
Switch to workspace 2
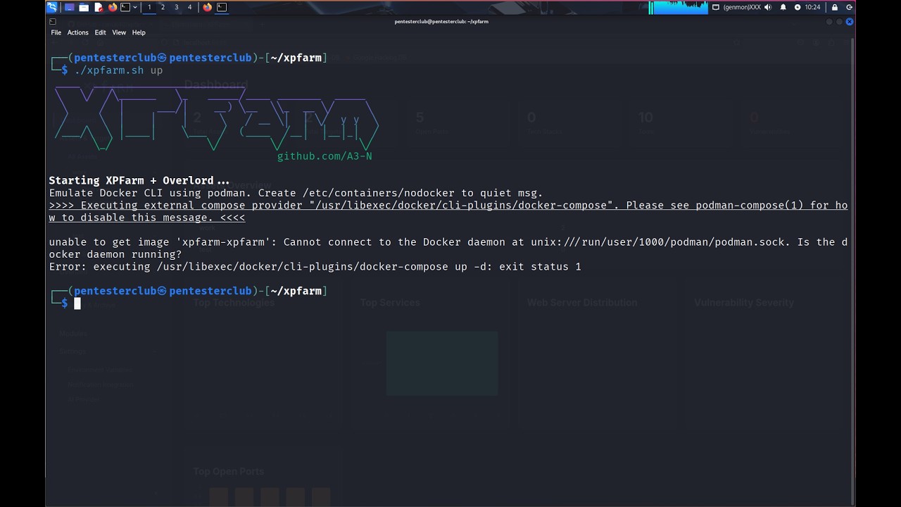tap(163, 7)
